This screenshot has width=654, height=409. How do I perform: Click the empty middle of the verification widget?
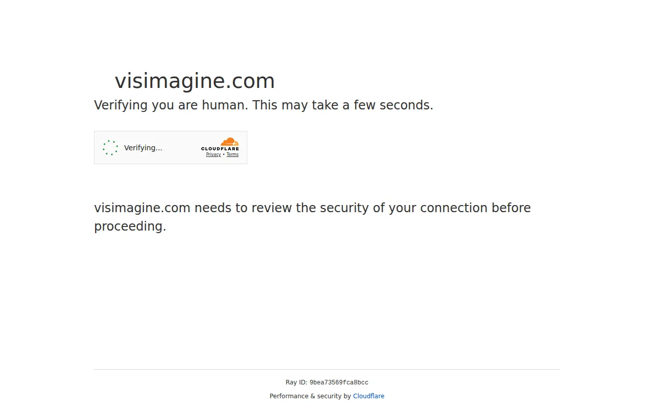click(181, 148)
